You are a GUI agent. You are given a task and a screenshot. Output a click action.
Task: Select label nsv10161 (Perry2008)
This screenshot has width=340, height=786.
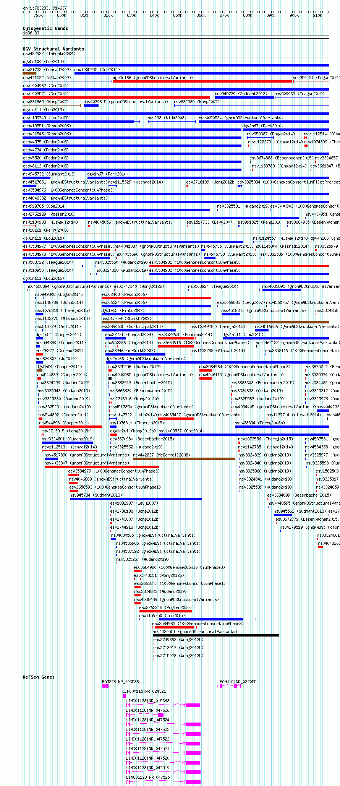coord(46,230)
